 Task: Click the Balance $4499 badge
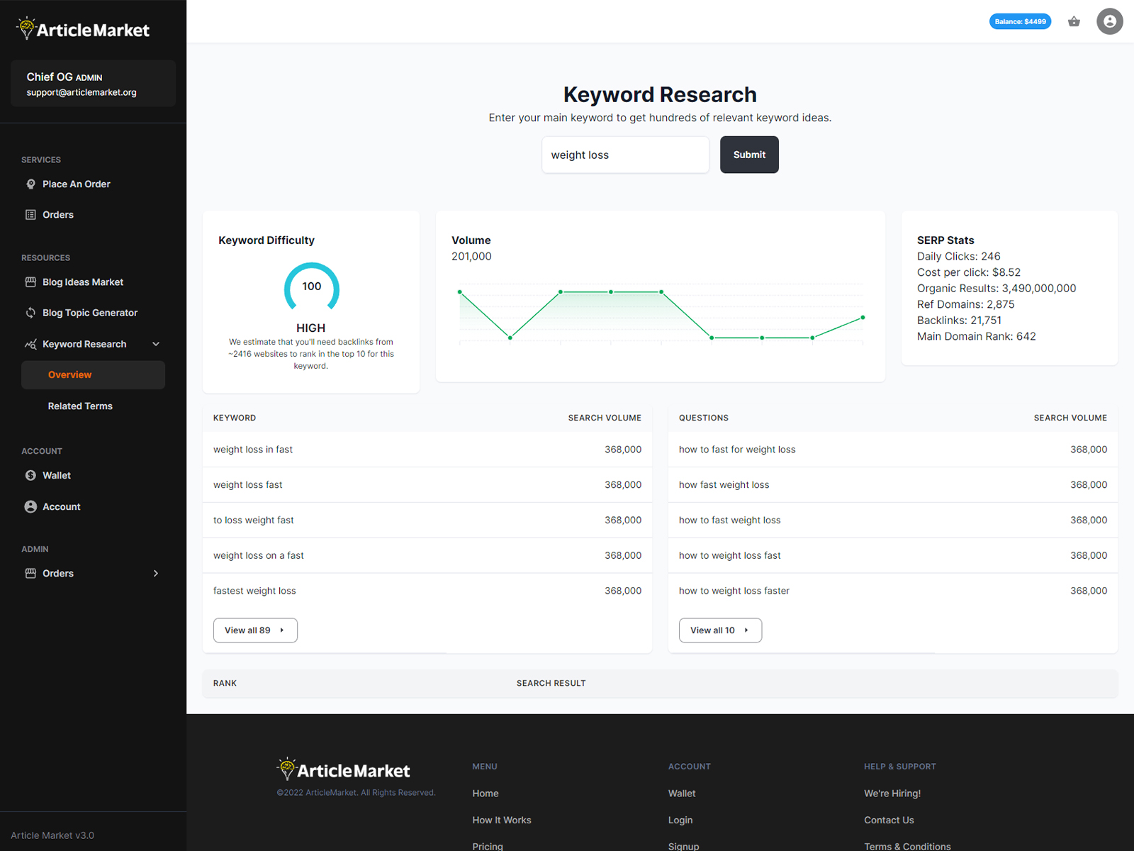click(1020, 21)
